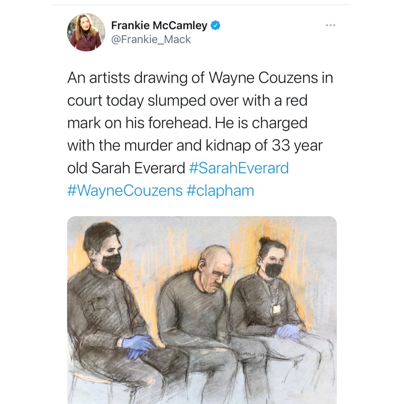Open the three-dot more options menu
Image resolution: width=404 pixels, height=404 pixels.
pyautogui.click(x=330, y=25)
